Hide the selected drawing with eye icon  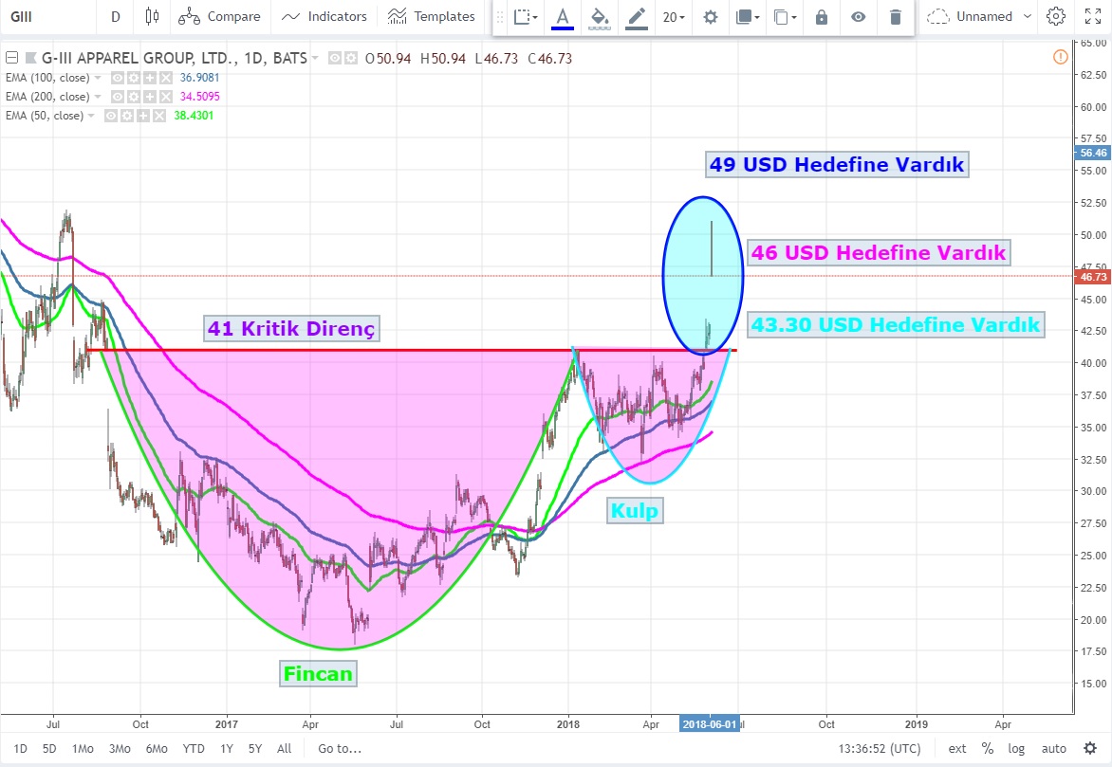858,17
